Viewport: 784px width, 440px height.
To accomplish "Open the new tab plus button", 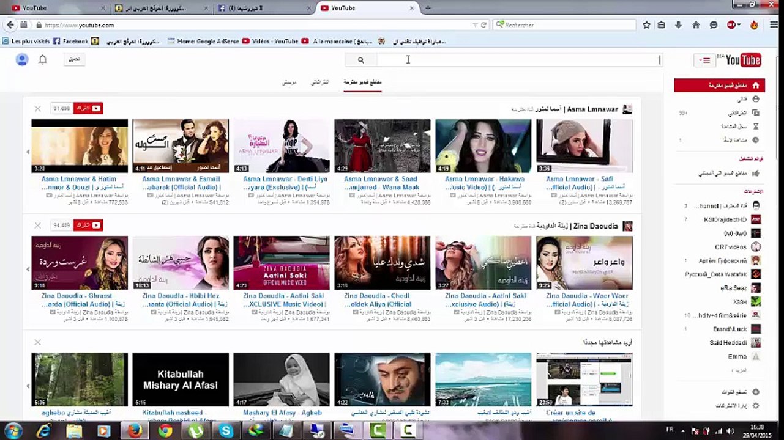I will 428,8.
